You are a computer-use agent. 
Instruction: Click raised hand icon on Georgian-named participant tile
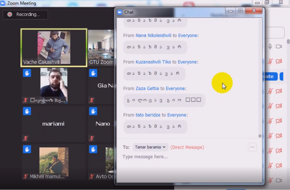(27, 73)
